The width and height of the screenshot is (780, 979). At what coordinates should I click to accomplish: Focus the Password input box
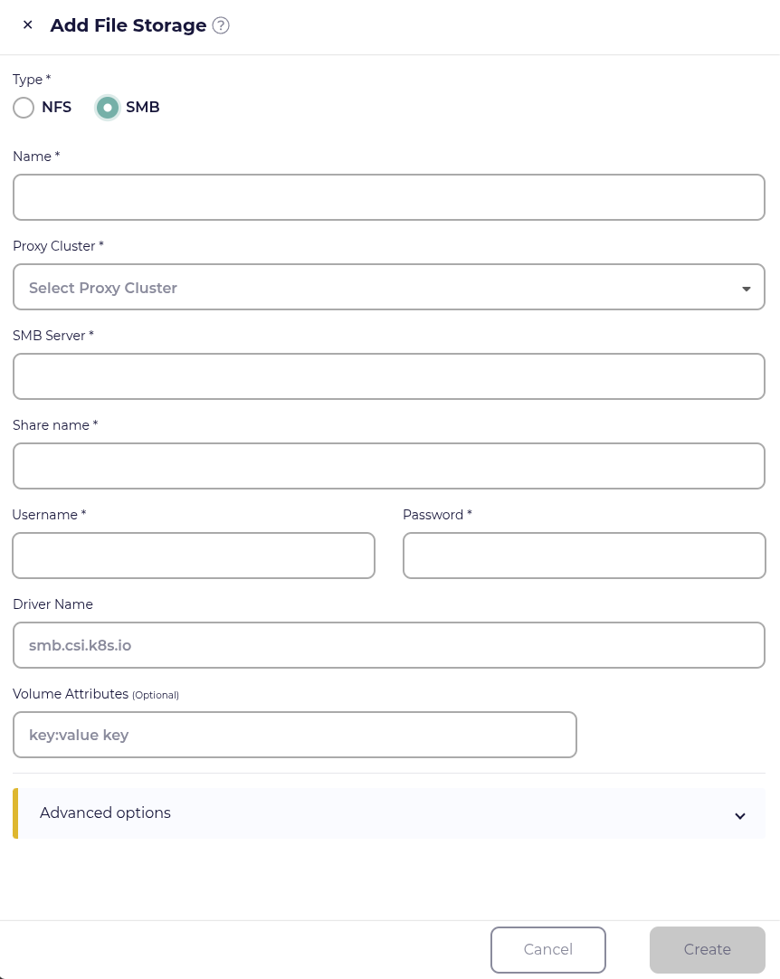pos(585,556)
